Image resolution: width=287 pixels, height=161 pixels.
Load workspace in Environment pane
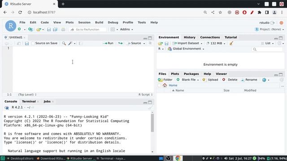(161, 43)
